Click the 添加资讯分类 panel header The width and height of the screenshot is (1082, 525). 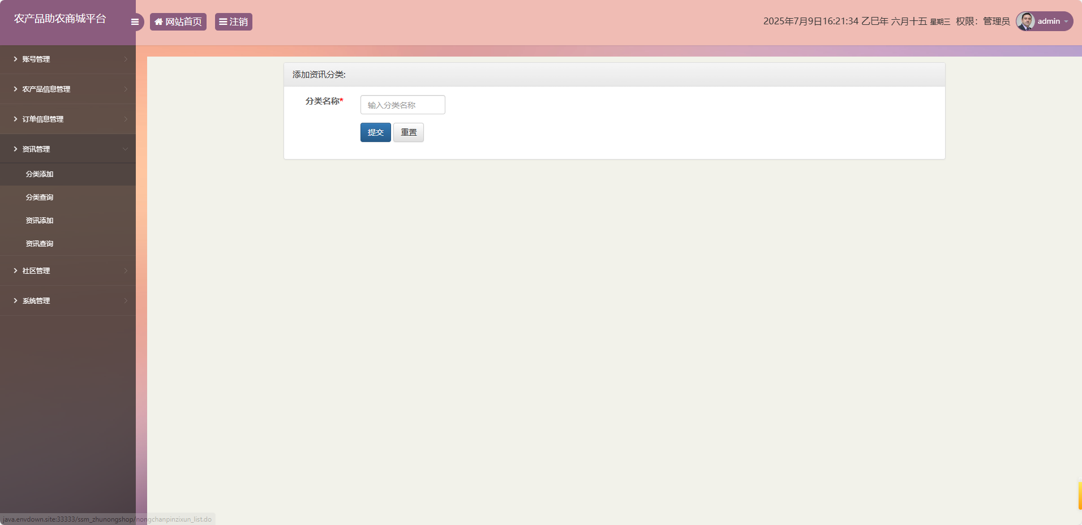(x=615, y=75)
